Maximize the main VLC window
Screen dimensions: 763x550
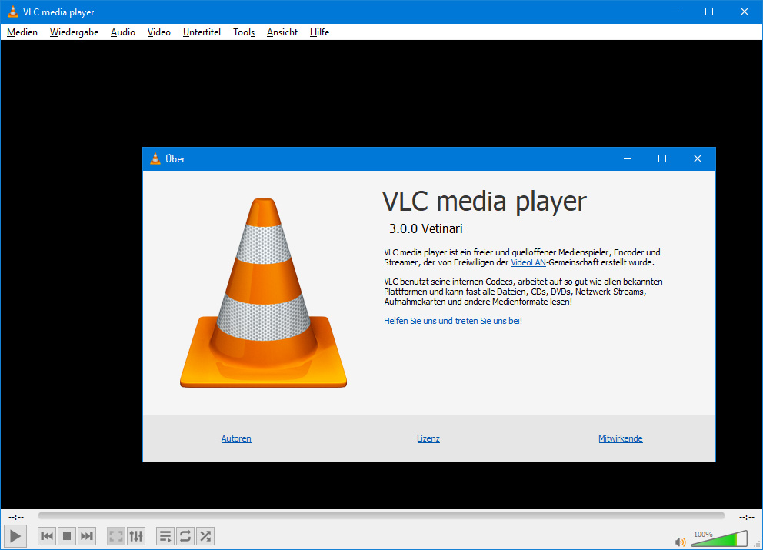point(709,12)
